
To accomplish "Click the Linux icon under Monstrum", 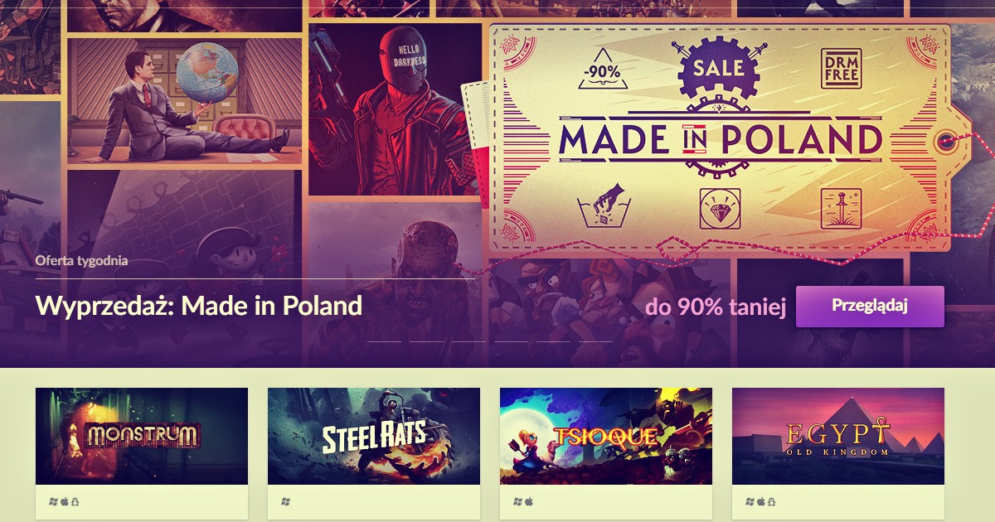I will coord(75,502).
